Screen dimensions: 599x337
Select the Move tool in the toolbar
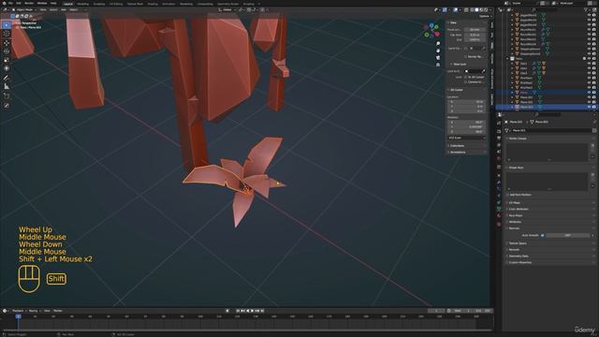tap(7, 43)
